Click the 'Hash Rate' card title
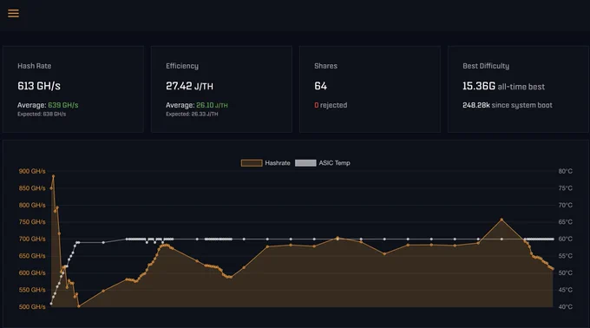 coord(34,66)
